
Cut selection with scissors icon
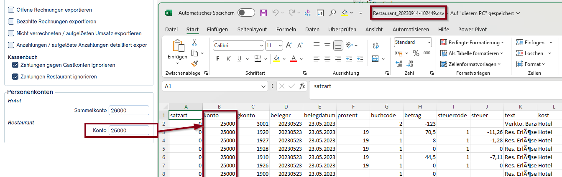194,42
